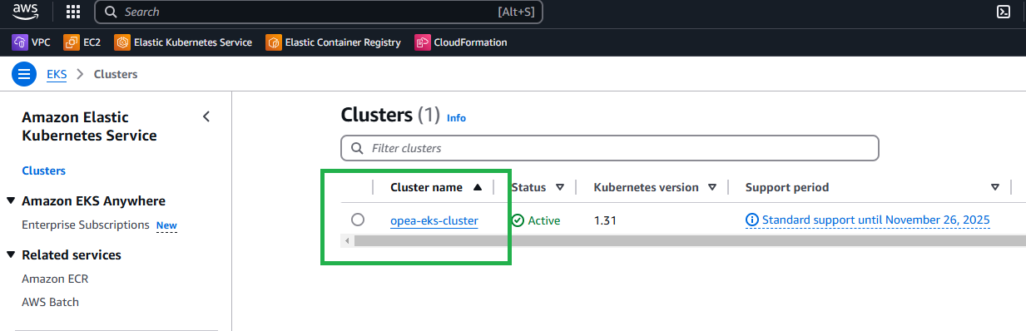The height and width of the screenshot is (331, 1026).
Task: Open the services grid menu icon
Action: pyautogui.click(x=73, y=12)
